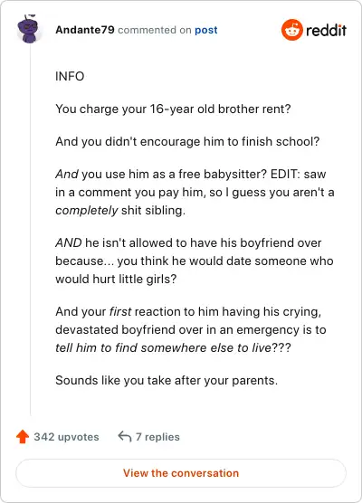Viewport: 362px width, 503px height.
Task: Click the purple Snoo avatar of Andante79
Action: pos(29,29)
